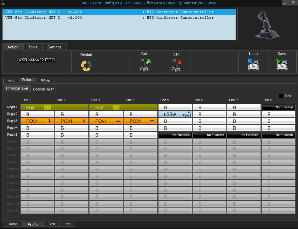Open the Global bottom tab
This screenshot has width=298, height=229.
[x=13, y=224]
